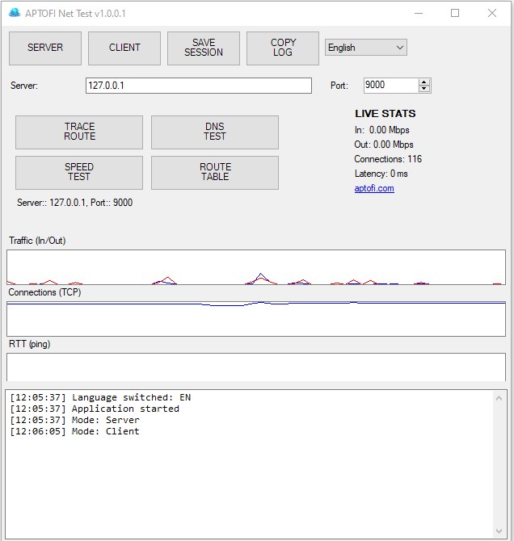Click the Connections (TCP) graph
Screen dimensions: 514x541
(256, 318)
